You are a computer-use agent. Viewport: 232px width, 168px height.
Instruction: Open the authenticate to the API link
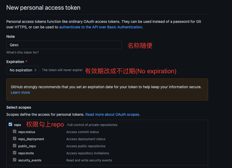(x=100, y=27)
